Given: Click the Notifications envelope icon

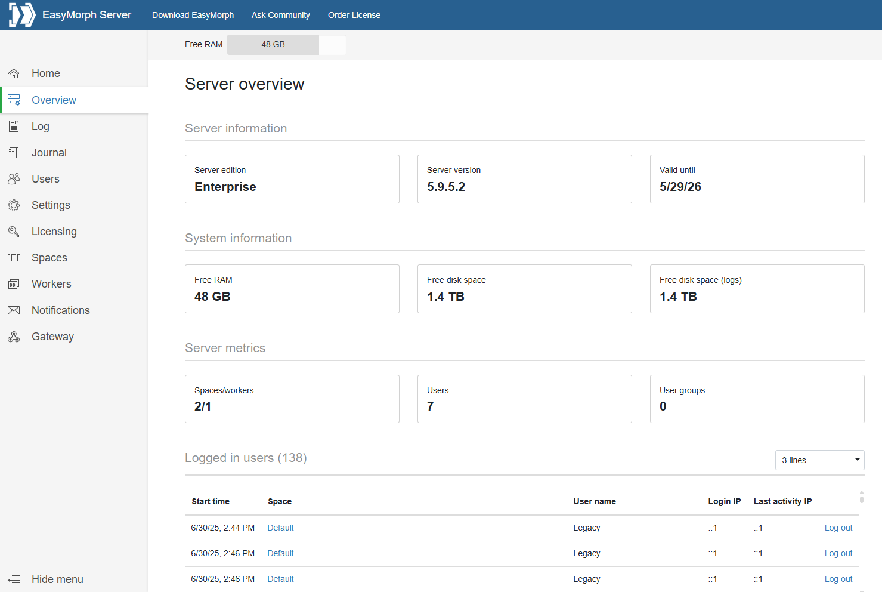Looking at the screenshot, I should point(14,310).
